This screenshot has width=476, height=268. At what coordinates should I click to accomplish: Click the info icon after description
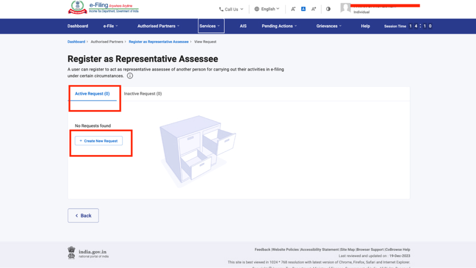tap(130, 76)
